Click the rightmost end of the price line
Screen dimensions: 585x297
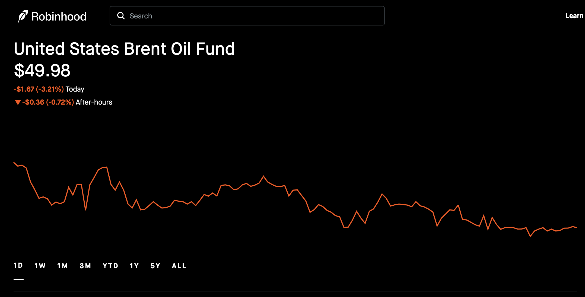point(576,228)
